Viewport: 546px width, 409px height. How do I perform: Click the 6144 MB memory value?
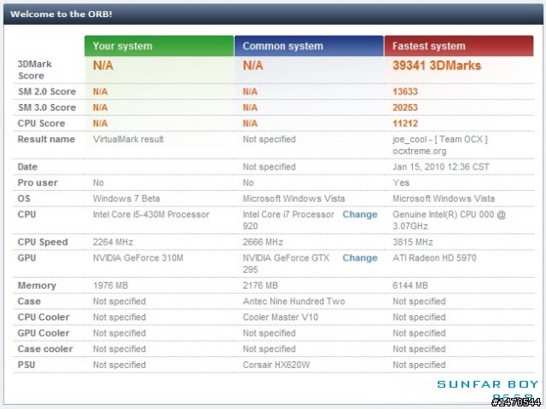click(x=410, y=285)
